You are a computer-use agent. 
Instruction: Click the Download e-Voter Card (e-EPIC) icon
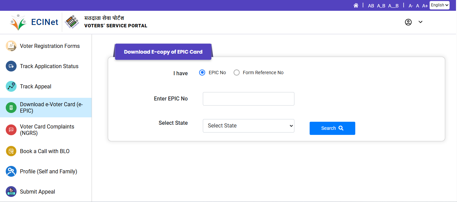tap(10, 107)
